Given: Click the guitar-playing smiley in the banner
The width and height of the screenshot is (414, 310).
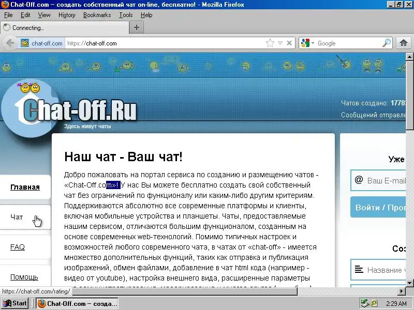Looking at the screenshot, I should [345, 62].
